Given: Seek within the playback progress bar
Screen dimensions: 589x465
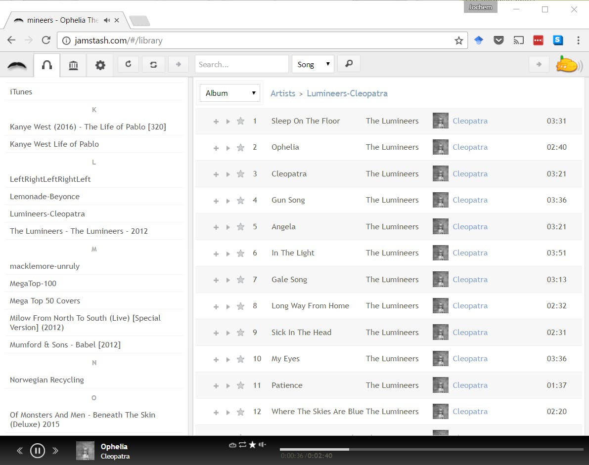Looking at the screenshot, I should [x=432, y=449].
